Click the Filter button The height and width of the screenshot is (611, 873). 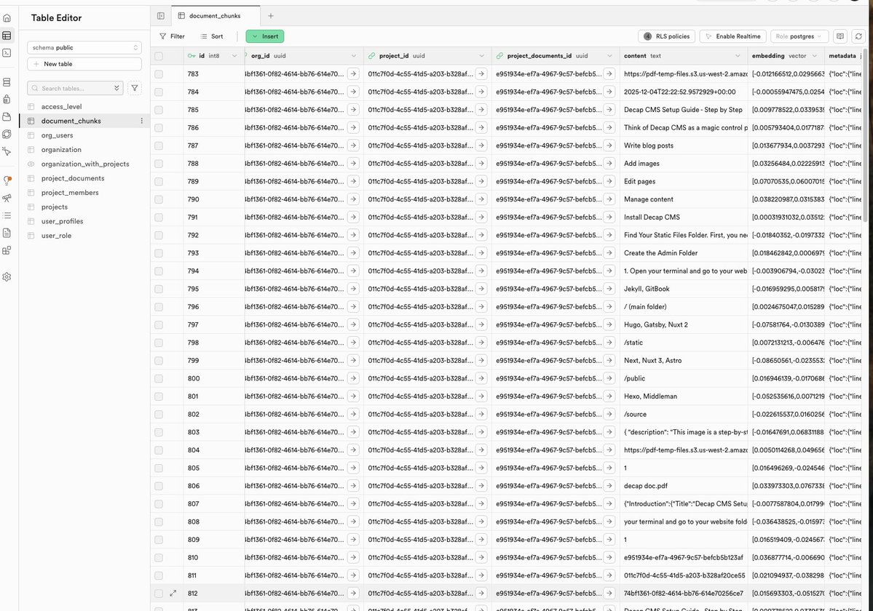pyautogui.click(x=172, y=36)
